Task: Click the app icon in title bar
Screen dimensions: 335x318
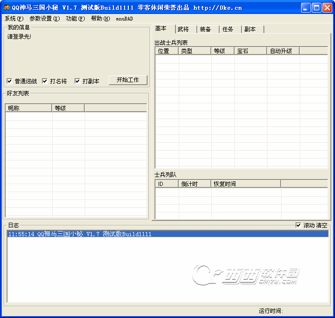Action: coord(7,8)
